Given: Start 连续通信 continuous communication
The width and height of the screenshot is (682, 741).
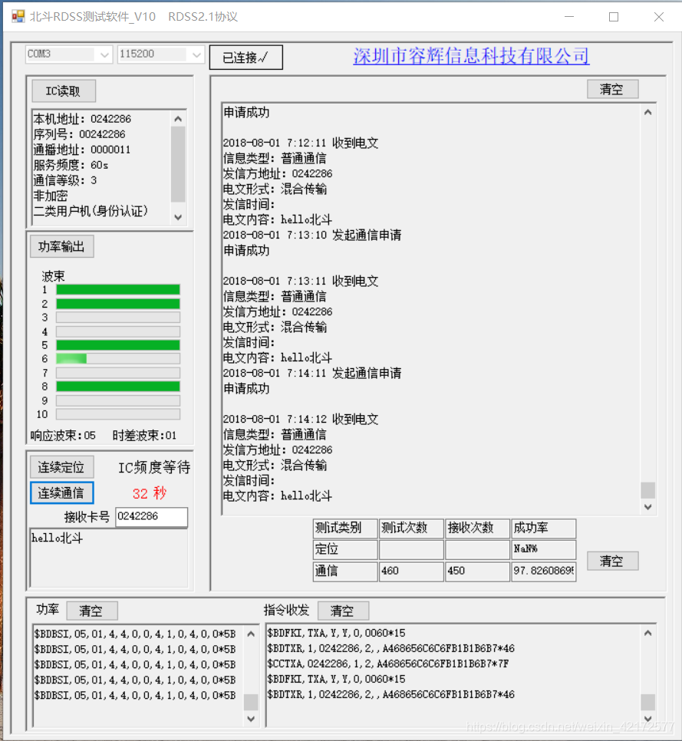Looking at the screenshot, I should [x=61, y=493].
